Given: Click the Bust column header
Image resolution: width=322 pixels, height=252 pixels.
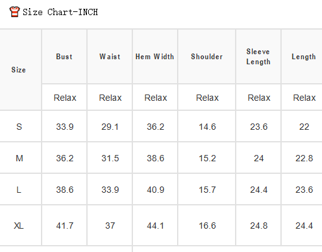Looking at the screenshot, I should tap(64, 57).
